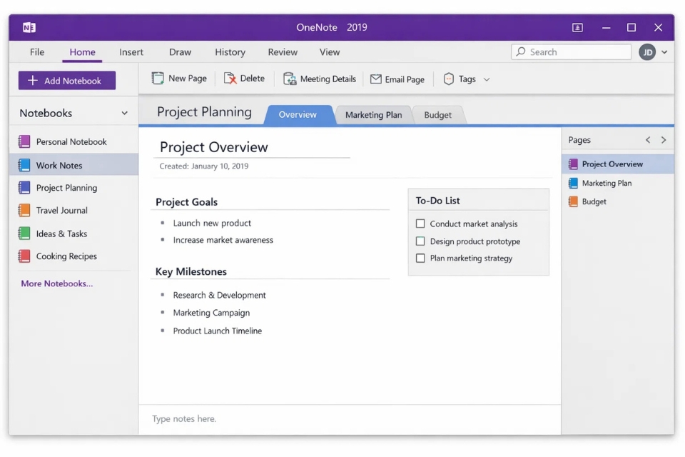
Task: Collapse the Notebooks list chevron
Action: [x=125, y=112]
